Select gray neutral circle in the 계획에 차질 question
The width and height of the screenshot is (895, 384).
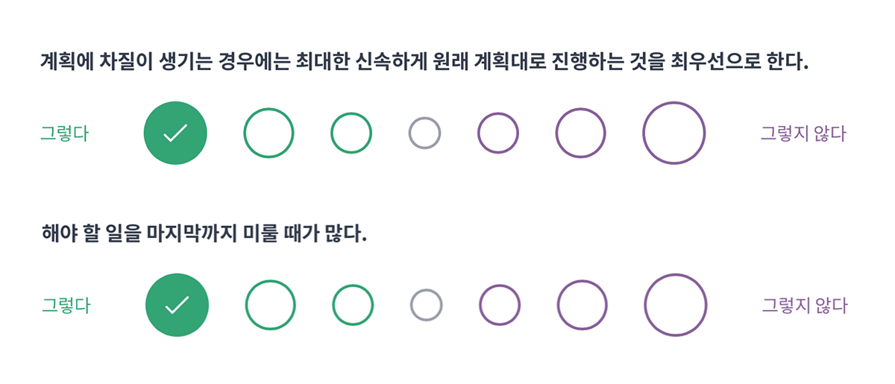pos(424,133)
